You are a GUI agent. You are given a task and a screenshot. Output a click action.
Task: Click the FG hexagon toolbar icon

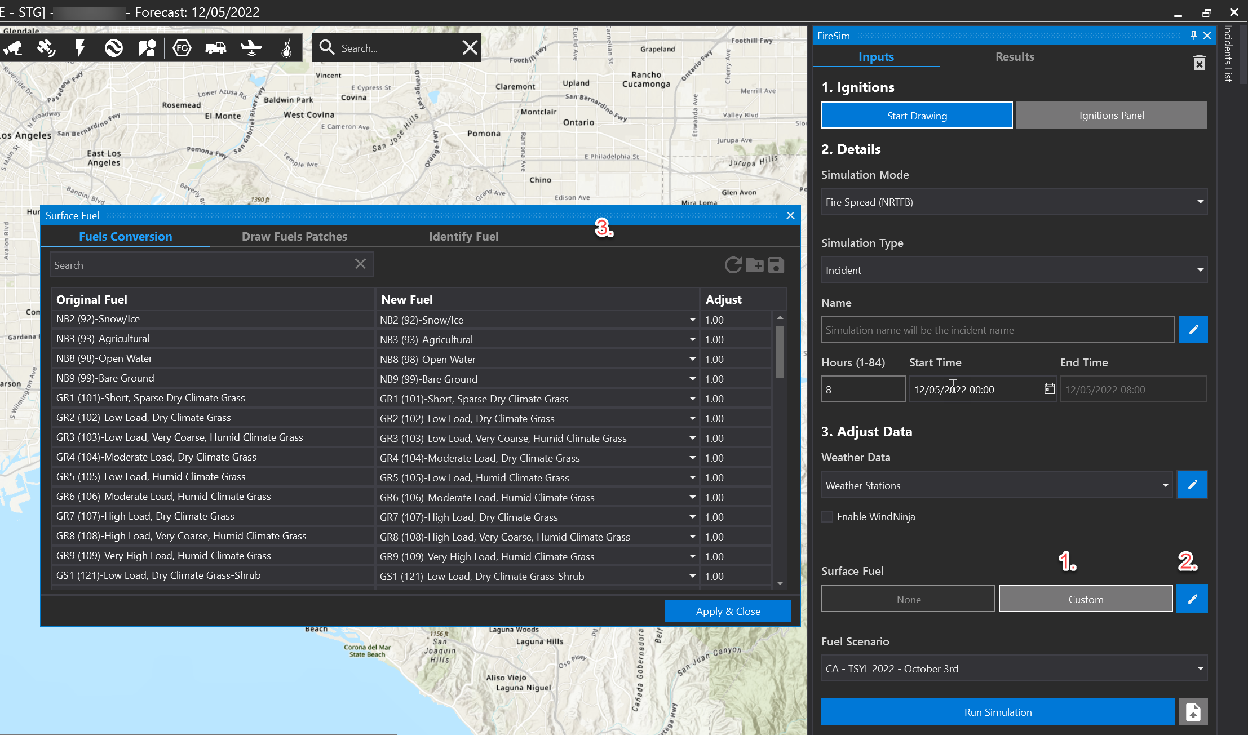(182, 48)
